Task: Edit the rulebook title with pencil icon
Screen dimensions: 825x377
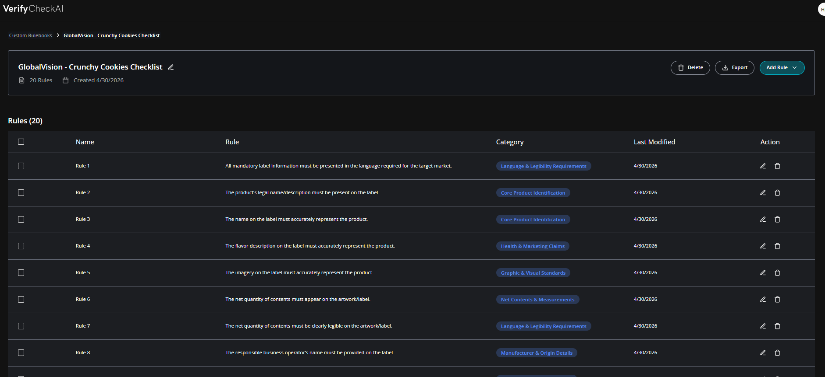Action: [171, 67]
